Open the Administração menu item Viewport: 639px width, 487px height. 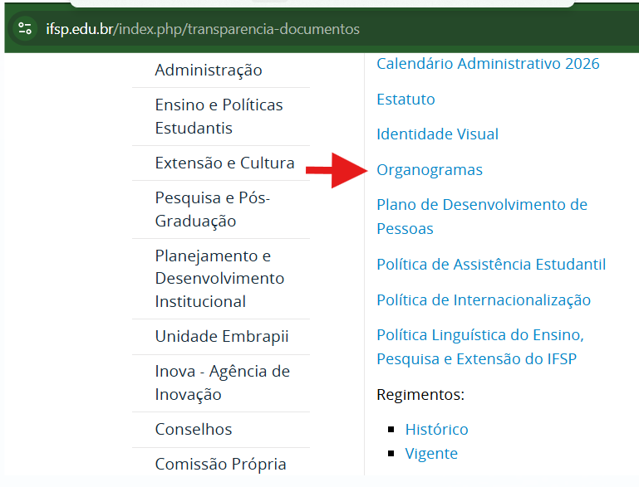(x=208, y=71)
